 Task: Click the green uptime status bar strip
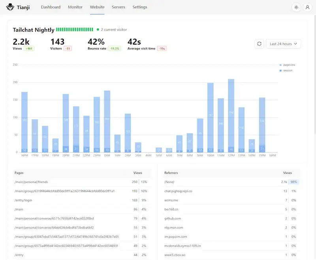point(75,30)
